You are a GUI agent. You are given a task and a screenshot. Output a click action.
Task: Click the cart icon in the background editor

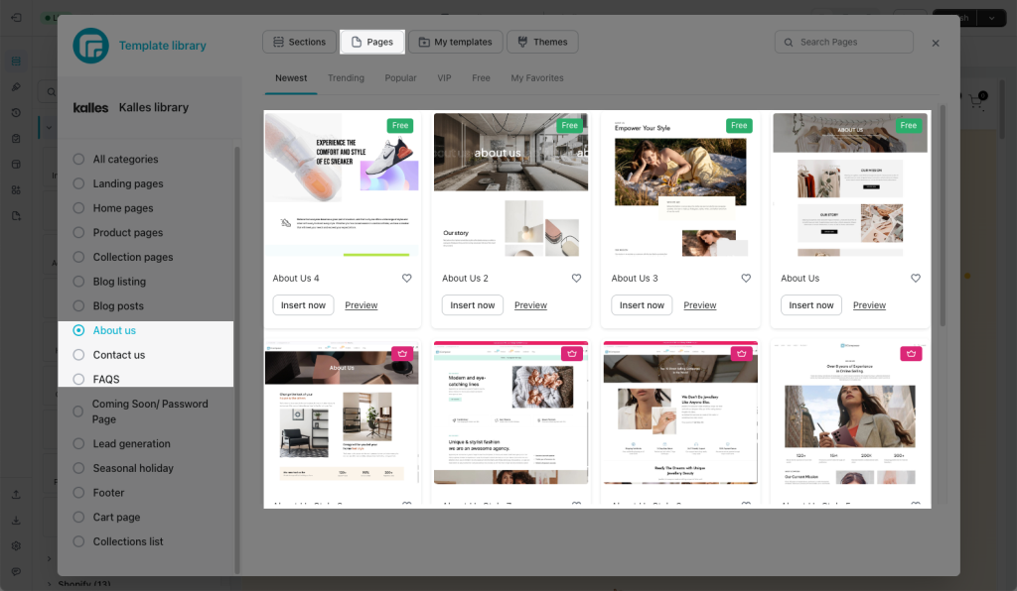point(977,100)
